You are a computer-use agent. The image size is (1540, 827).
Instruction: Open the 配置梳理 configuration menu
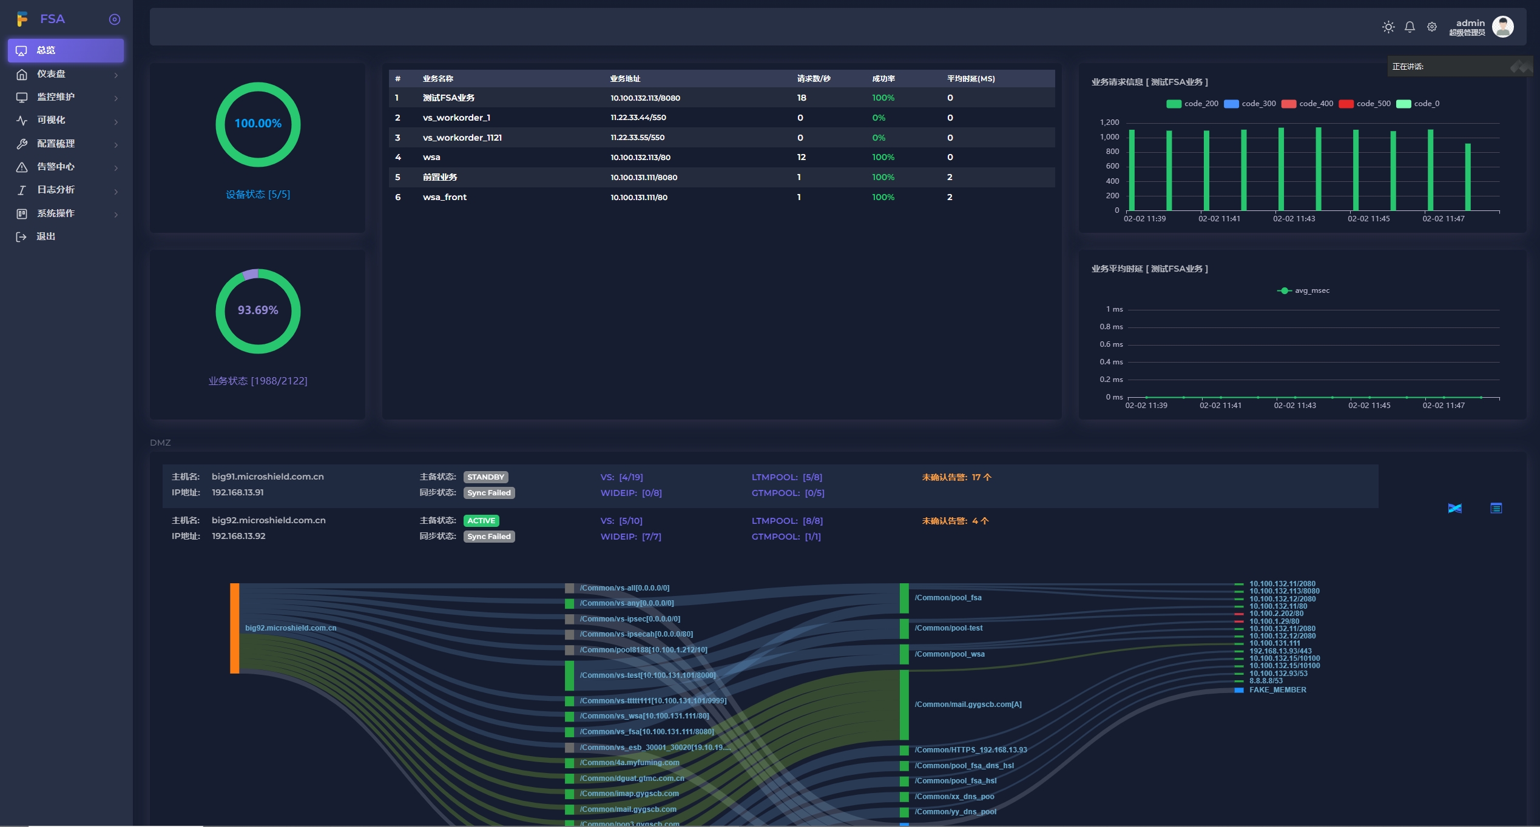click(x=66, y=144)
